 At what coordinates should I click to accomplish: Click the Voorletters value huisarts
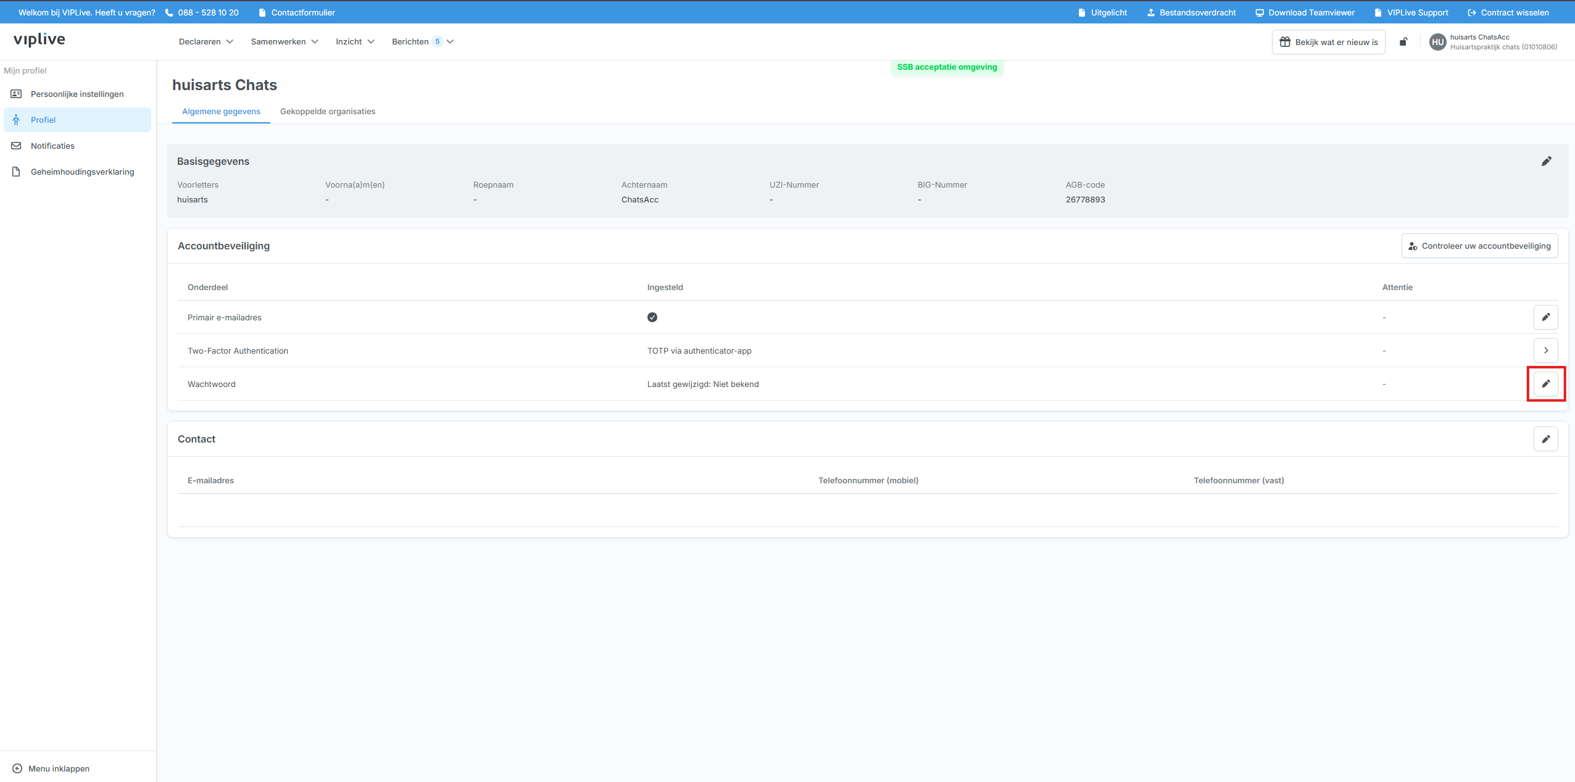pyautogui.click(x=192, y=199)
